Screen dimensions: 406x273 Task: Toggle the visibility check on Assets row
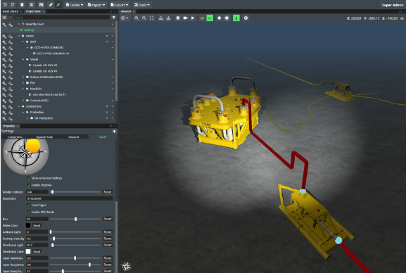coord(113,36)
